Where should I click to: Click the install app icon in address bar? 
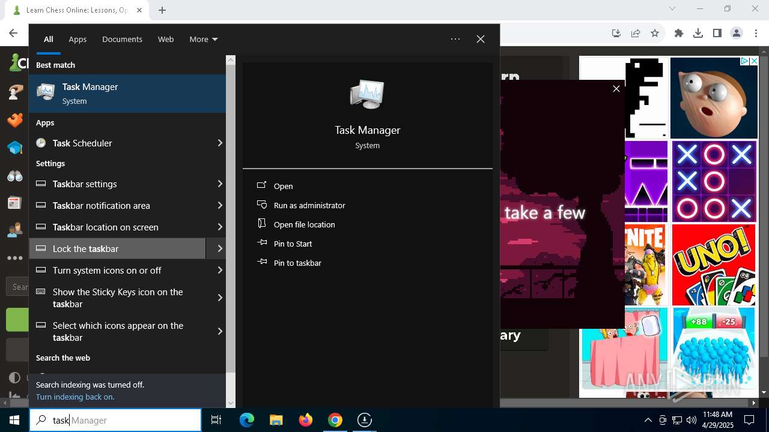point(616,33)
